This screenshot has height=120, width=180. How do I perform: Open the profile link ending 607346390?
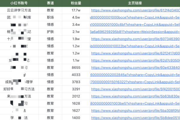pyautogui.click(x=136, y=39)
